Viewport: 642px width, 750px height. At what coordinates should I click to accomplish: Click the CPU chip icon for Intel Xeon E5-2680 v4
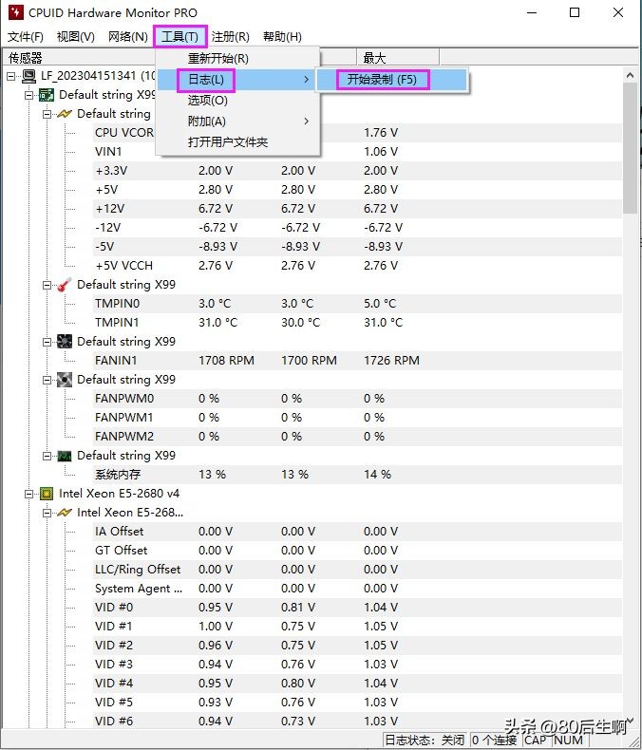coord(47,493)
